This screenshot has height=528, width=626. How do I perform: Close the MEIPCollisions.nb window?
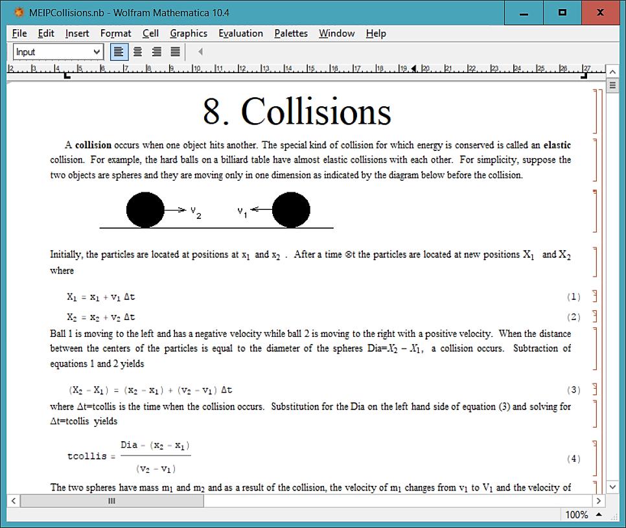point(600,13)
